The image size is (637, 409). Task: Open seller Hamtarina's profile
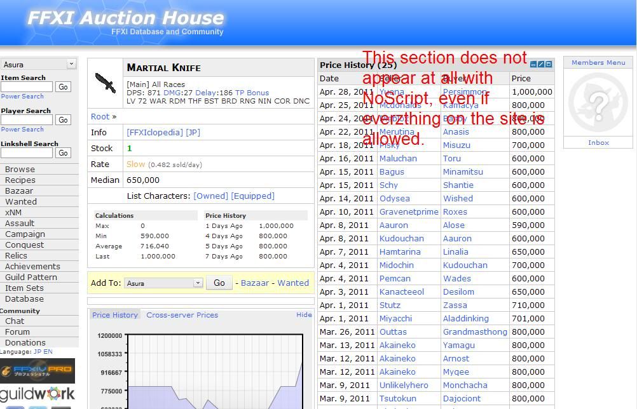(400, 251)
